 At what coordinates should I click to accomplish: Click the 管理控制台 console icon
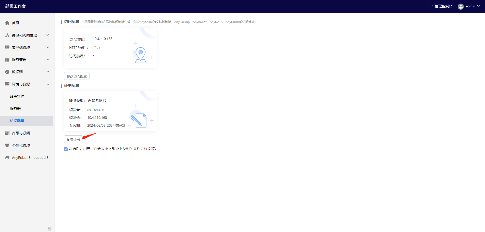431,6
